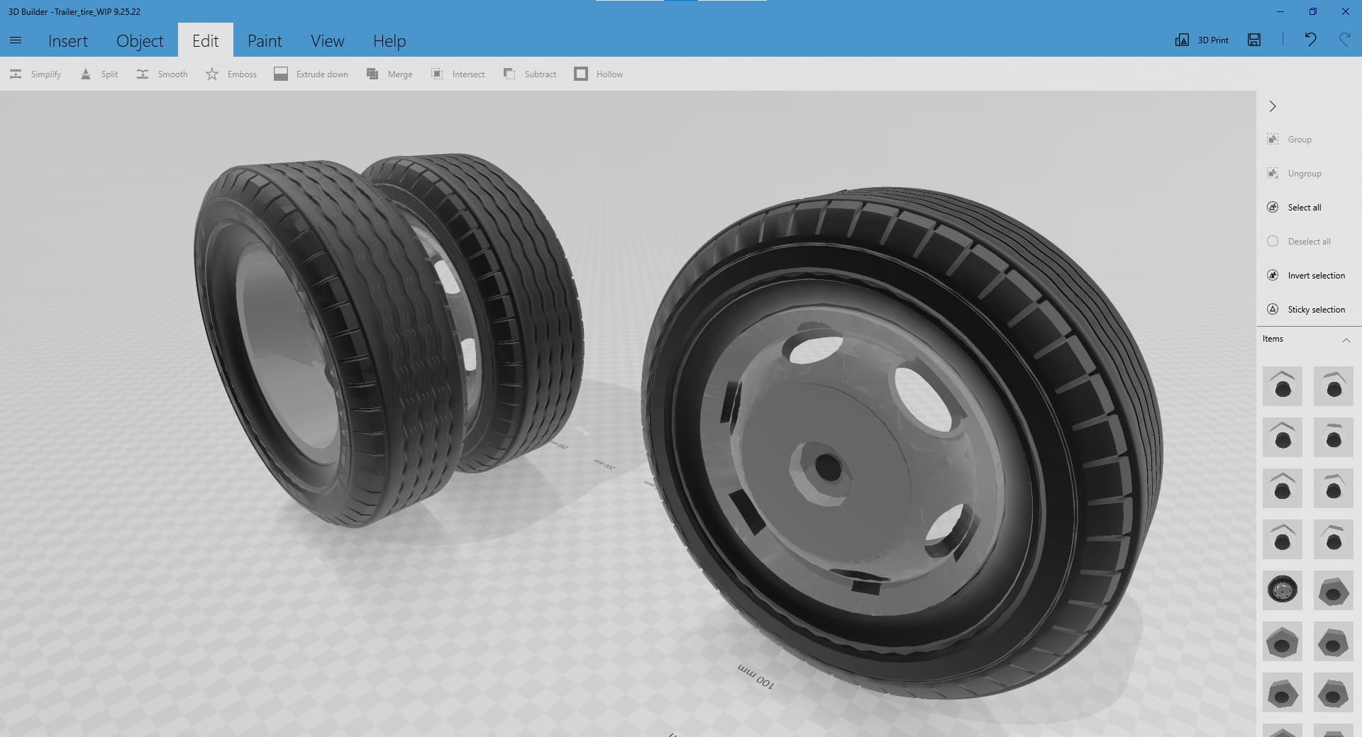Collapse the right side panel with the chevron
Image resolution: width=1362 pixels, height=737 pixels.
(x=1273, y=106)
